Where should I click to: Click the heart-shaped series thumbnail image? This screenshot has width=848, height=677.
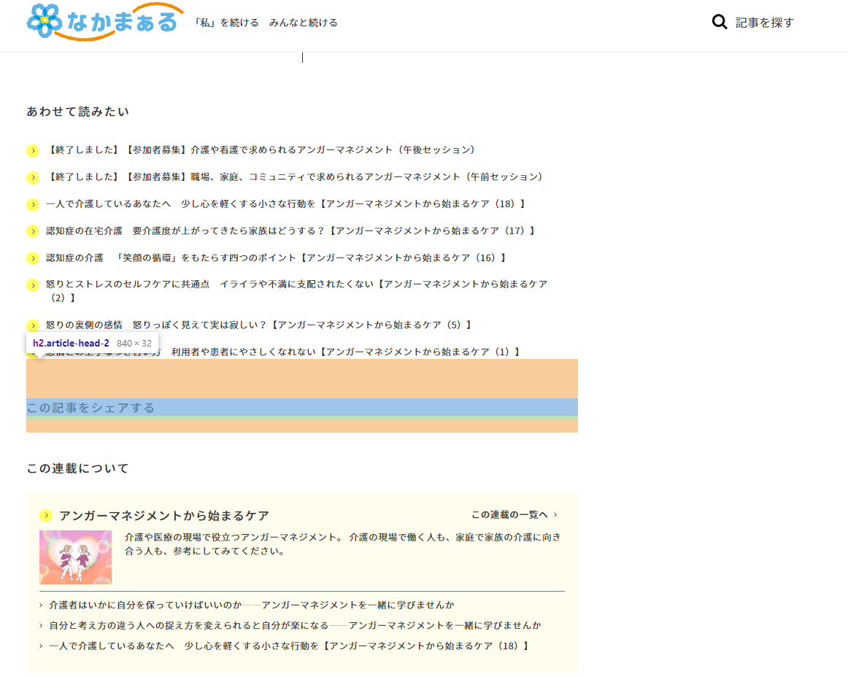point(75,556)
